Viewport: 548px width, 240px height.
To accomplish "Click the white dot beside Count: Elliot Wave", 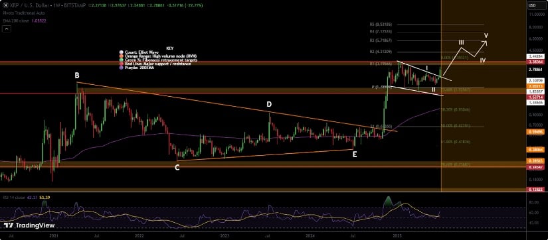I will [x=122, y=52].
